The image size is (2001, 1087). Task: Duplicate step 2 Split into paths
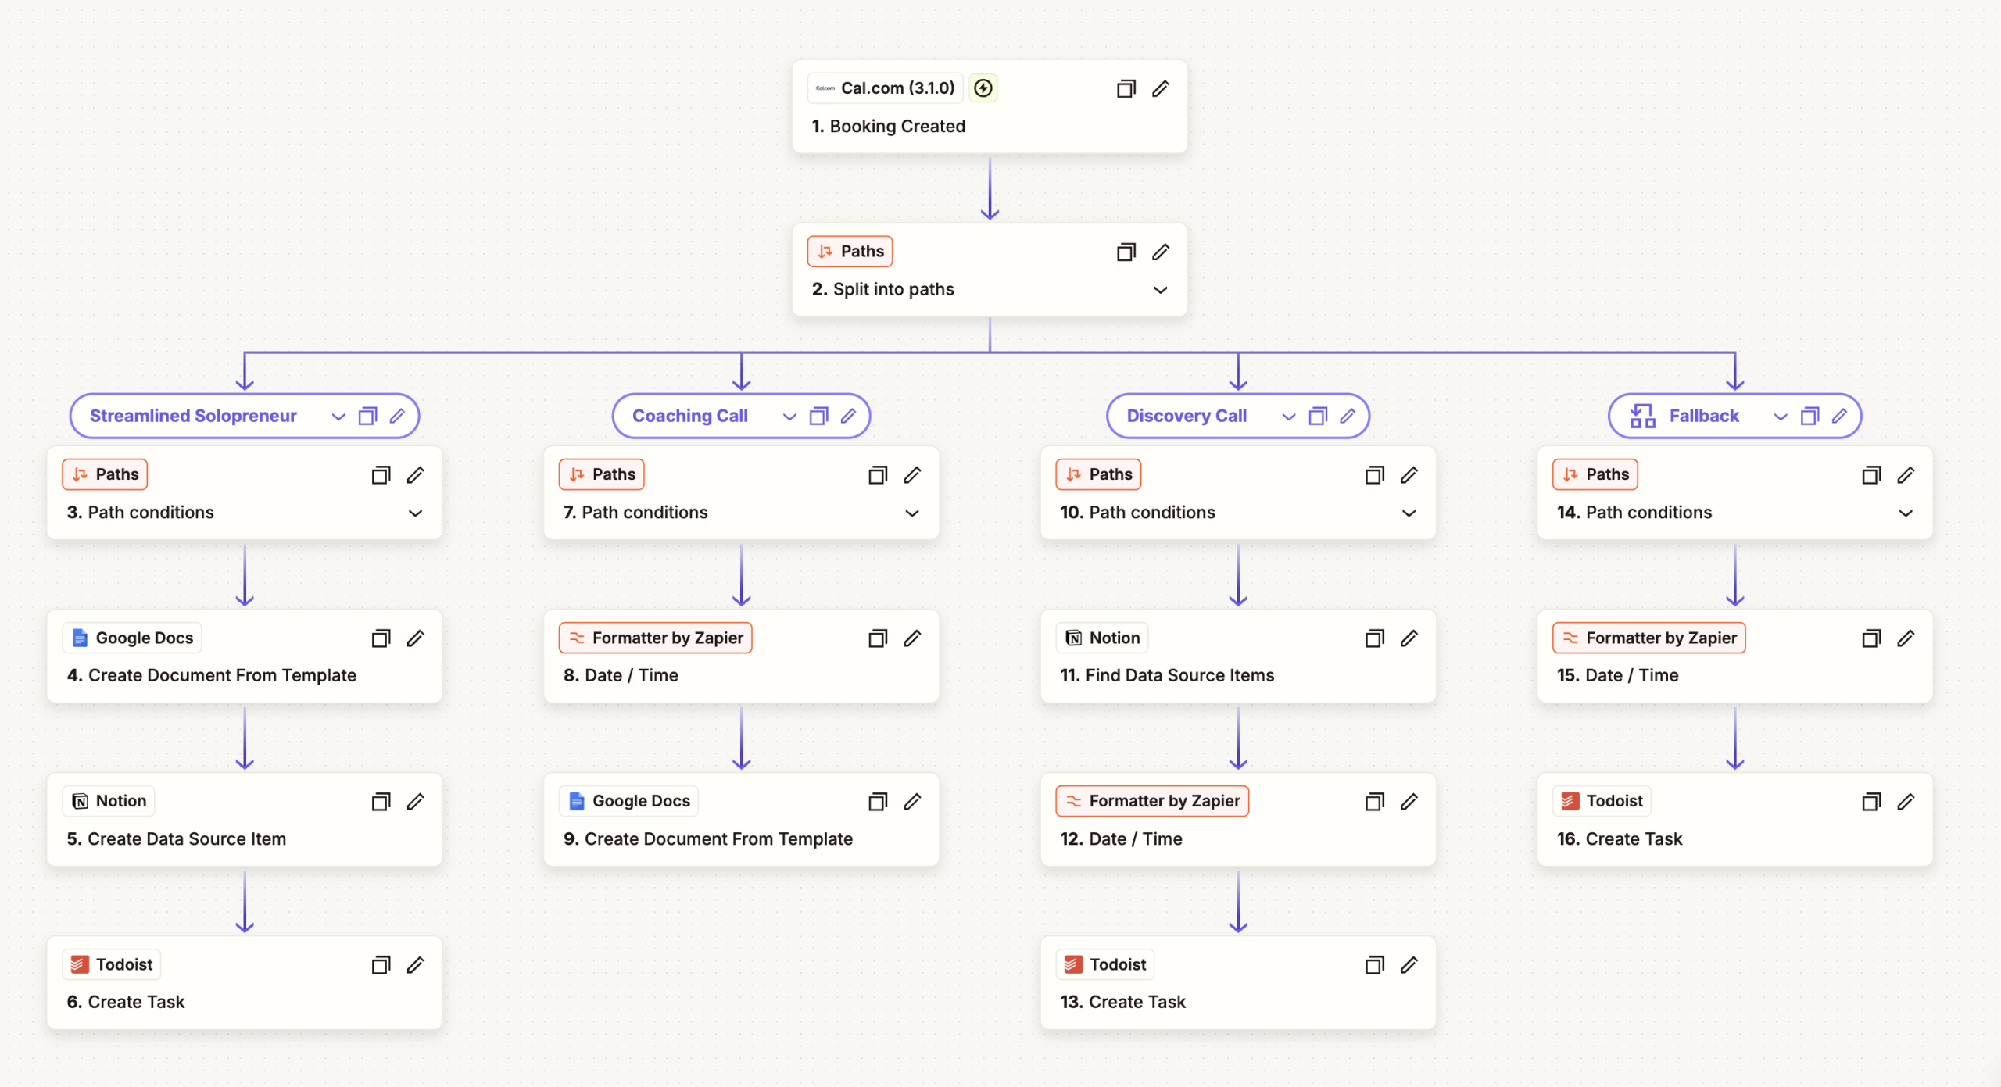[1126, 252]
